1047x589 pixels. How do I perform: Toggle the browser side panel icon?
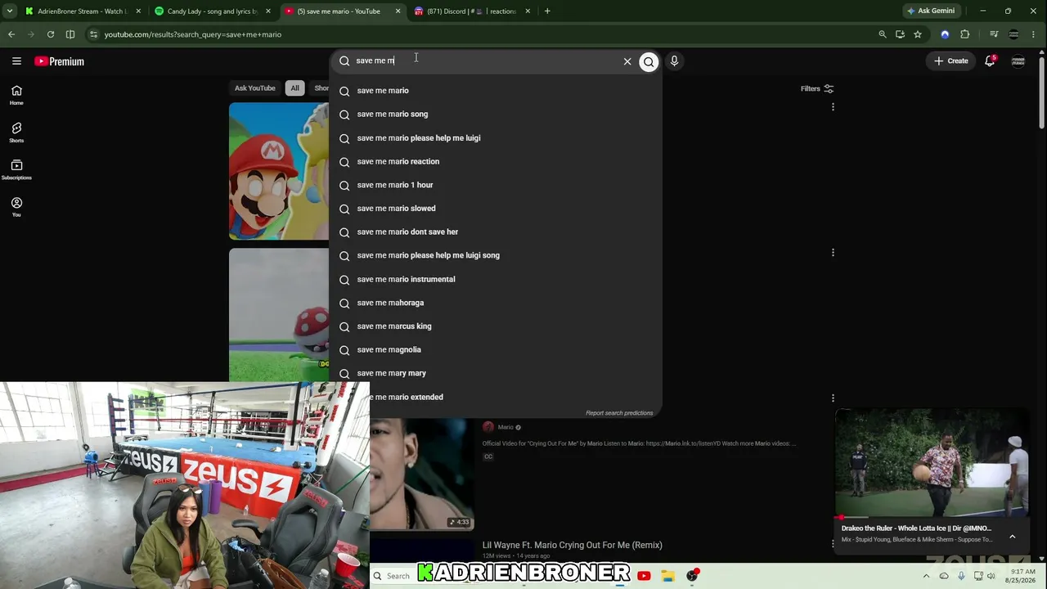click(x=70, y=34)
